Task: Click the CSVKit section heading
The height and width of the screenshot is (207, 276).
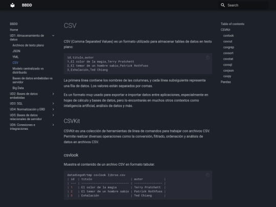Action: [x=72, y=121]
